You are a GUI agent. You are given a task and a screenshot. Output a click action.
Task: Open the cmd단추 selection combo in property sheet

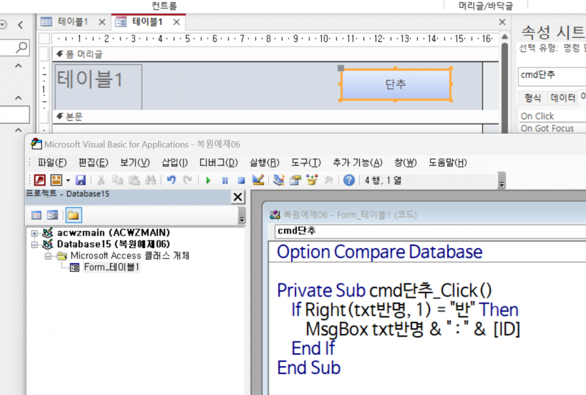552,76
